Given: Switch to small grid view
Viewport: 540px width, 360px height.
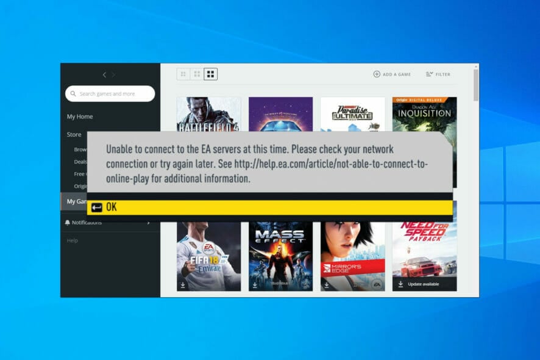Looking at the screenshot, I should tap(183, 74).
